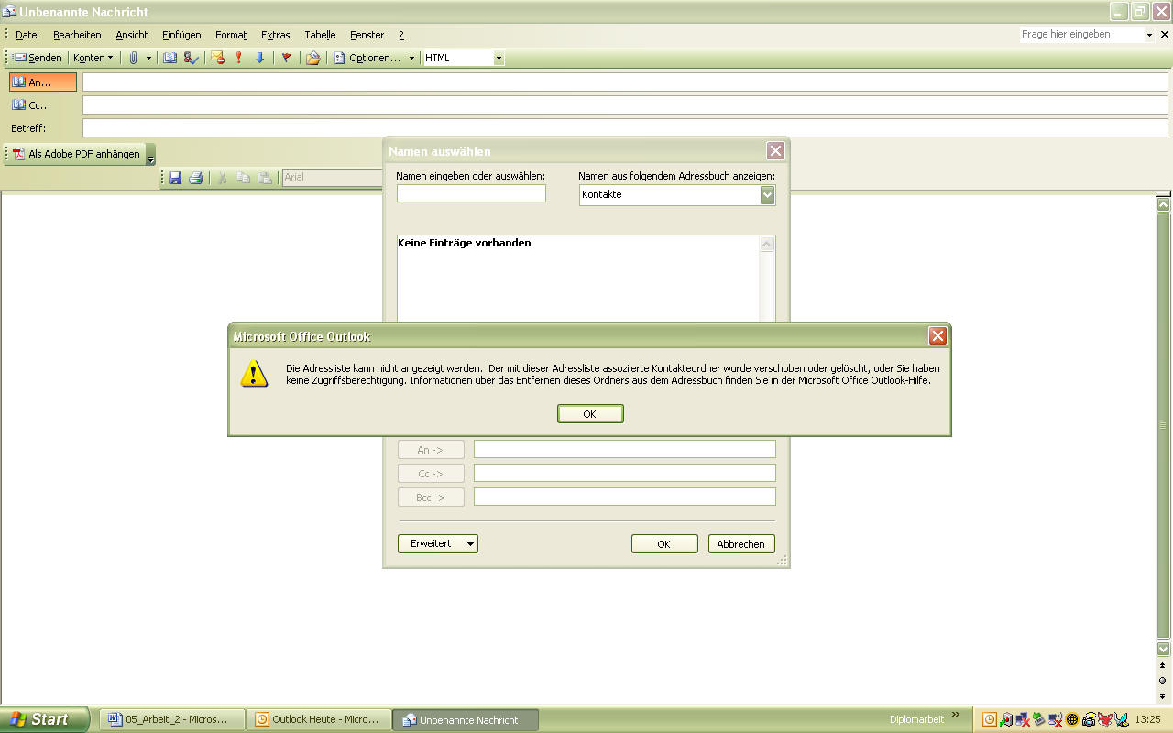Open the Ansicht menu
The image size is (1173, 733).
coord(132,35)
